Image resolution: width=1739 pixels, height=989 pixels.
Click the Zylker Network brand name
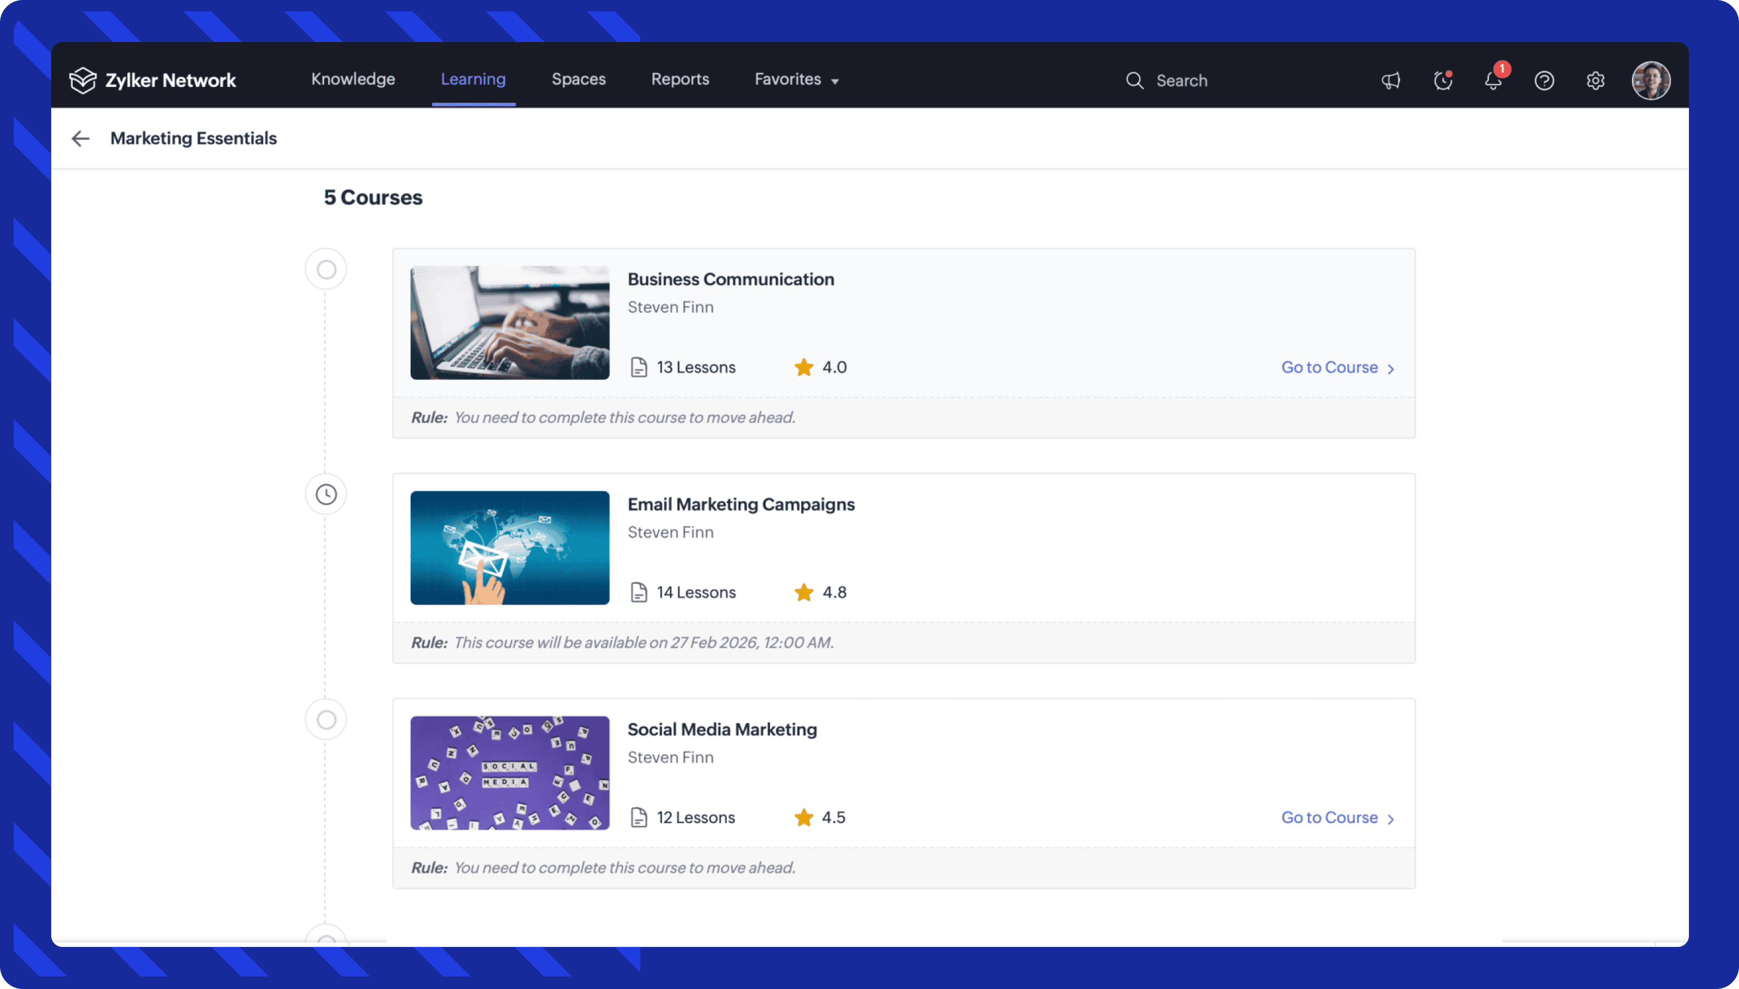point(171,80)
